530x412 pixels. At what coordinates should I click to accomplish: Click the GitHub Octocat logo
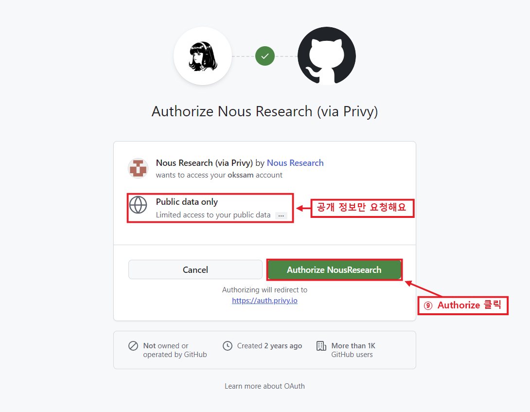(327, 56)
